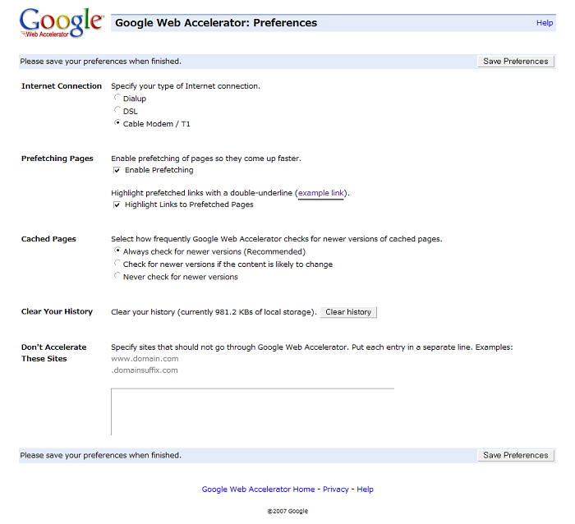Click the www.domain.com example text

pyautogui.click(x=145, y=359)
